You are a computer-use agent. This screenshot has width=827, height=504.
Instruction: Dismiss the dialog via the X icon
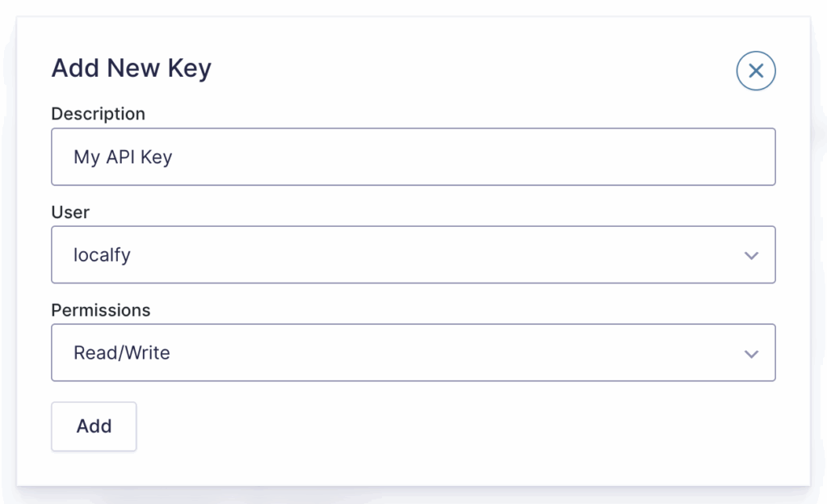pos(755,71)
